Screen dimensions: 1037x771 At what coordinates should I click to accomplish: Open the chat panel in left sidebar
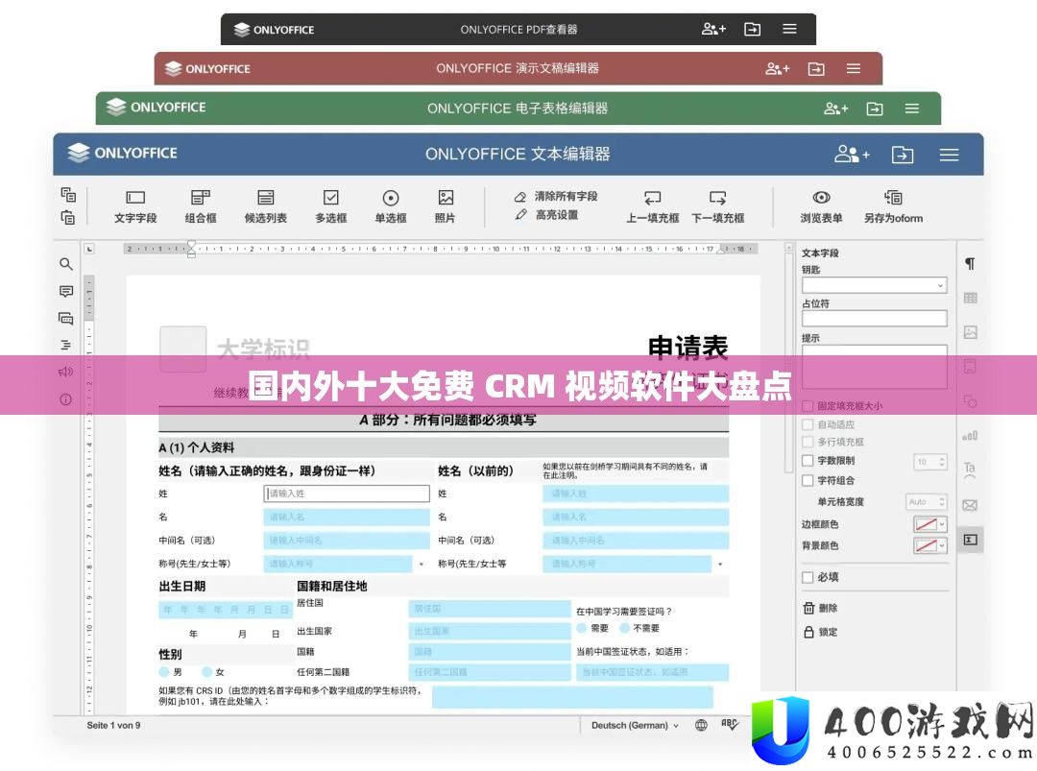click(65, 318)
